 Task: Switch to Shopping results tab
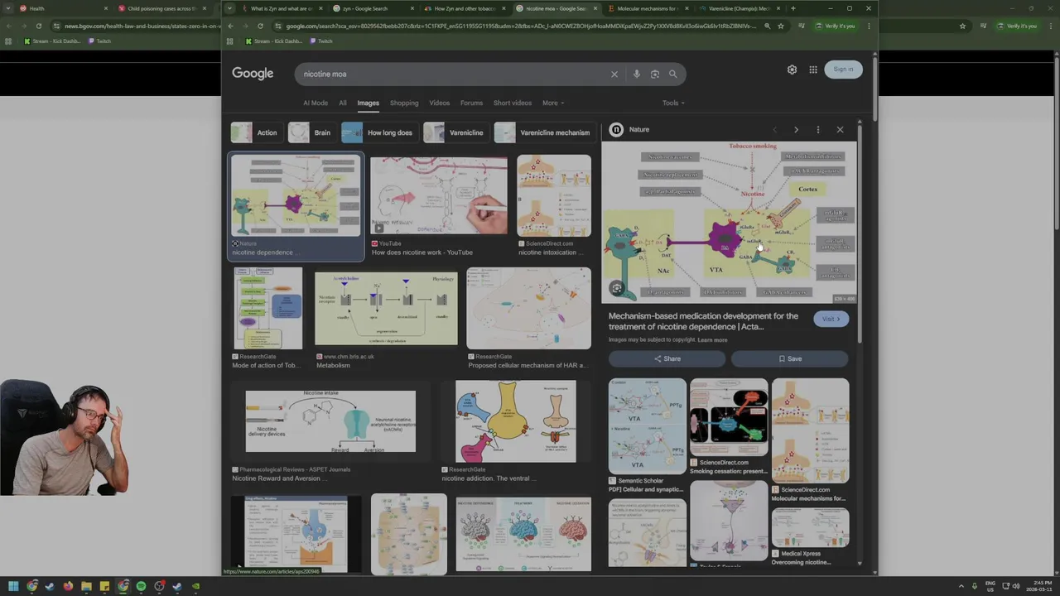pos(404,103)
